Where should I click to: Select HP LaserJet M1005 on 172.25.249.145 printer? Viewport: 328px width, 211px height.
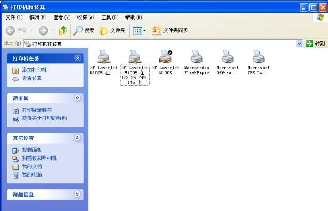(135, 67)
